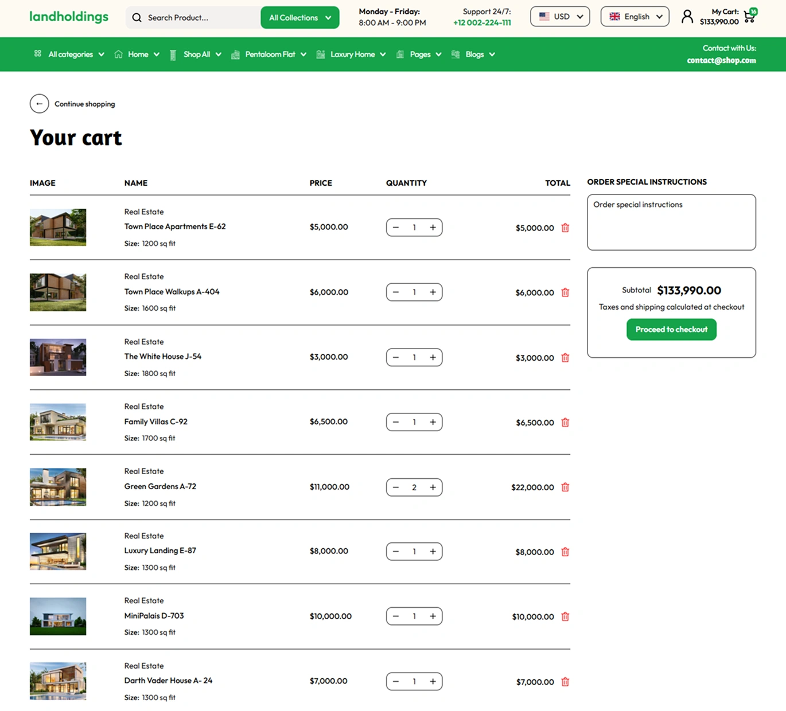Open the English language dropdown

635,17
